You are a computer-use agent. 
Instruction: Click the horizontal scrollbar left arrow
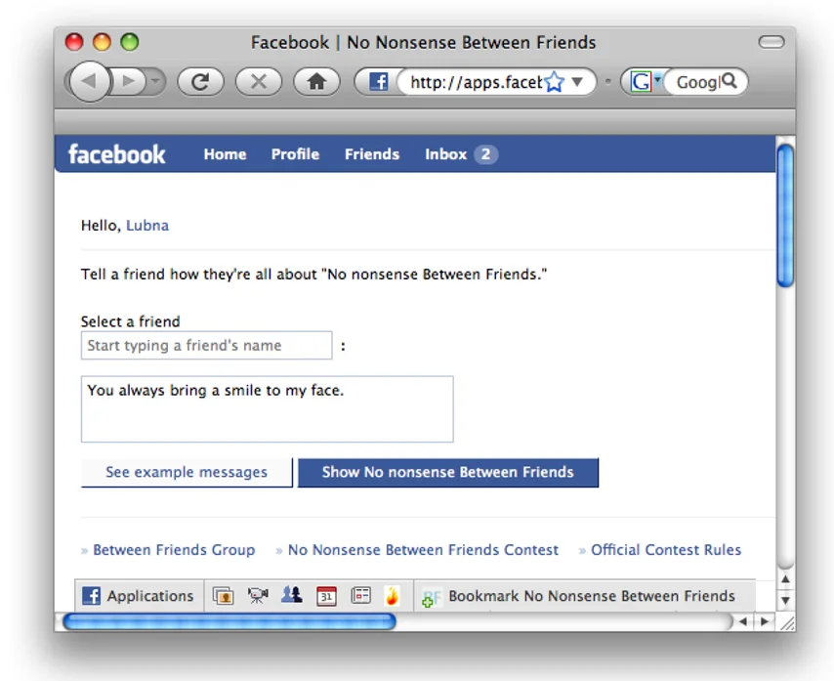[743, 621]
